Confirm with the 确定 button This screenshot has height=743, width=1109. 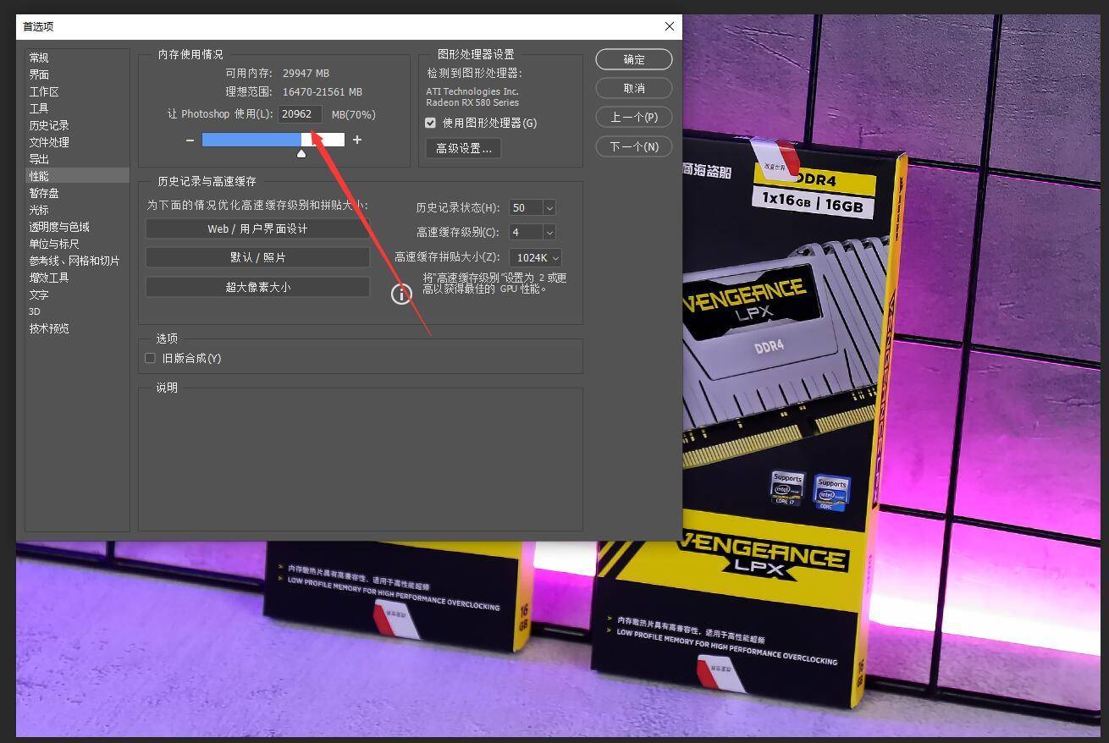tap(634, 59)
